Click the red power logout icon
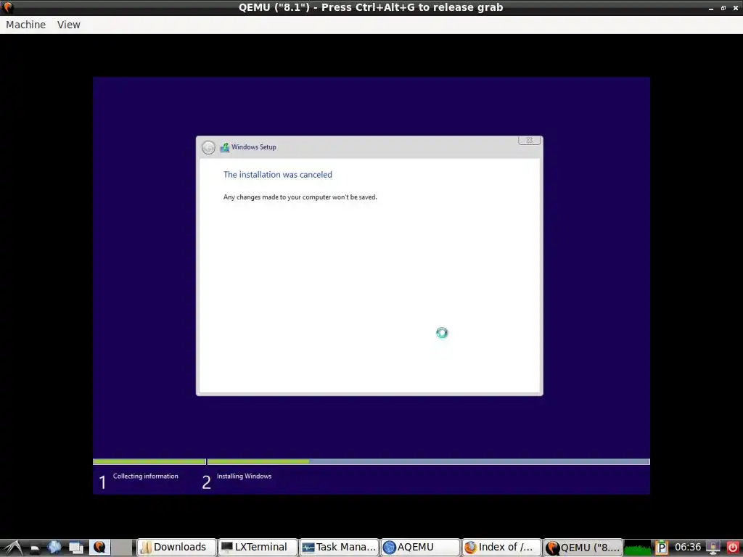The image size is (743, 557). tap(733, 548)
